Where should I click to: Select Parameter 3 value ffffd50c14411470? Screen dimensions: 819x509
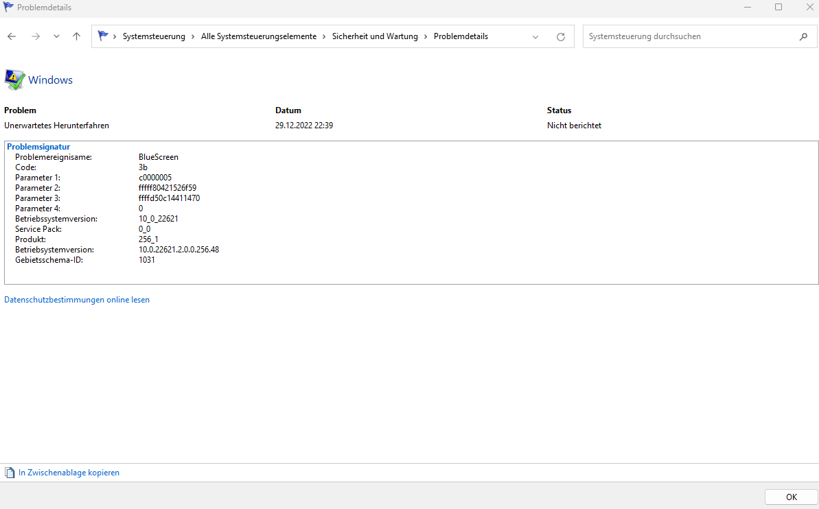click(x=170, y=198)
